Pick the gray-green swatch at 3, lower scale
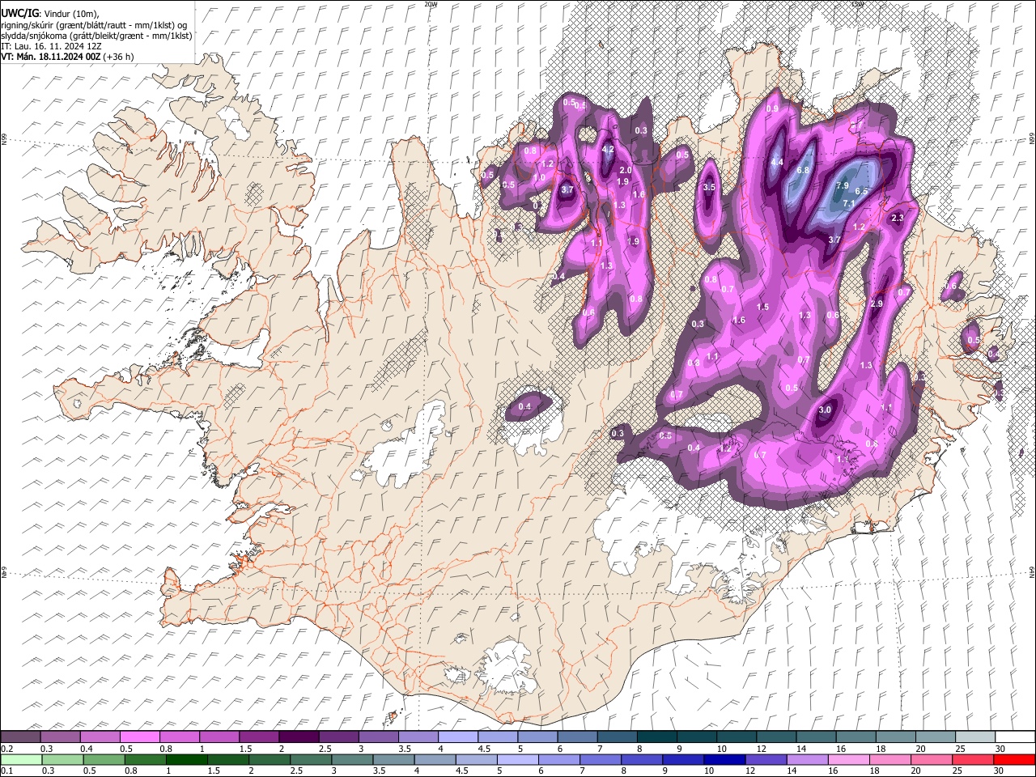The height and width of the screenshot is (777, 1036). click(352, 760)
